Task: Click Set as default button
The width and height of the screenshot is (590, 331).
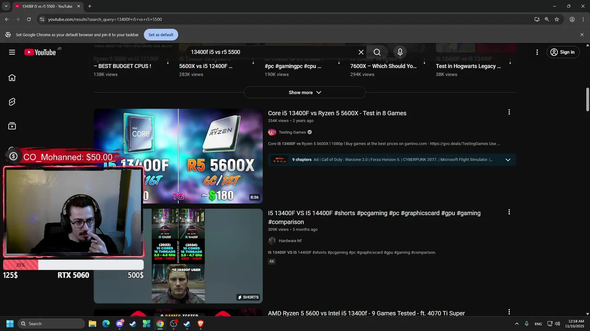Action: pos(161,34)
